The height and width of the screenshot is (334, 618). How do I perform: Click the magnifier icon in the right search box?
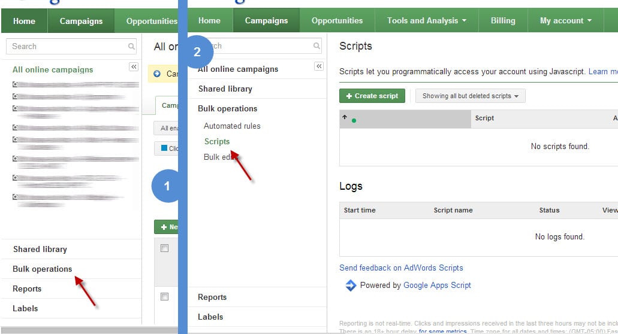point(316,46)
